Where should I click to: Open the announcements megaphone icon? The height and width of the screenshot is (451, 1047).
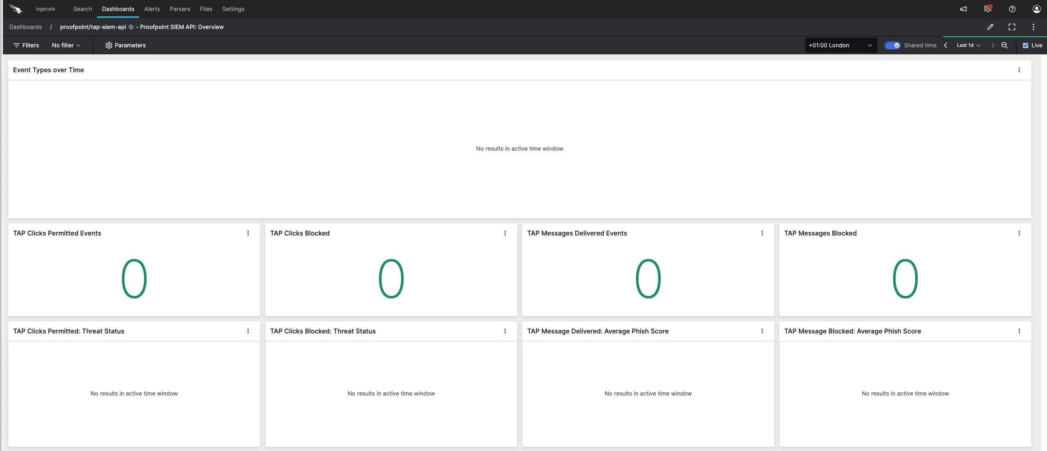[x=963, y=9]
